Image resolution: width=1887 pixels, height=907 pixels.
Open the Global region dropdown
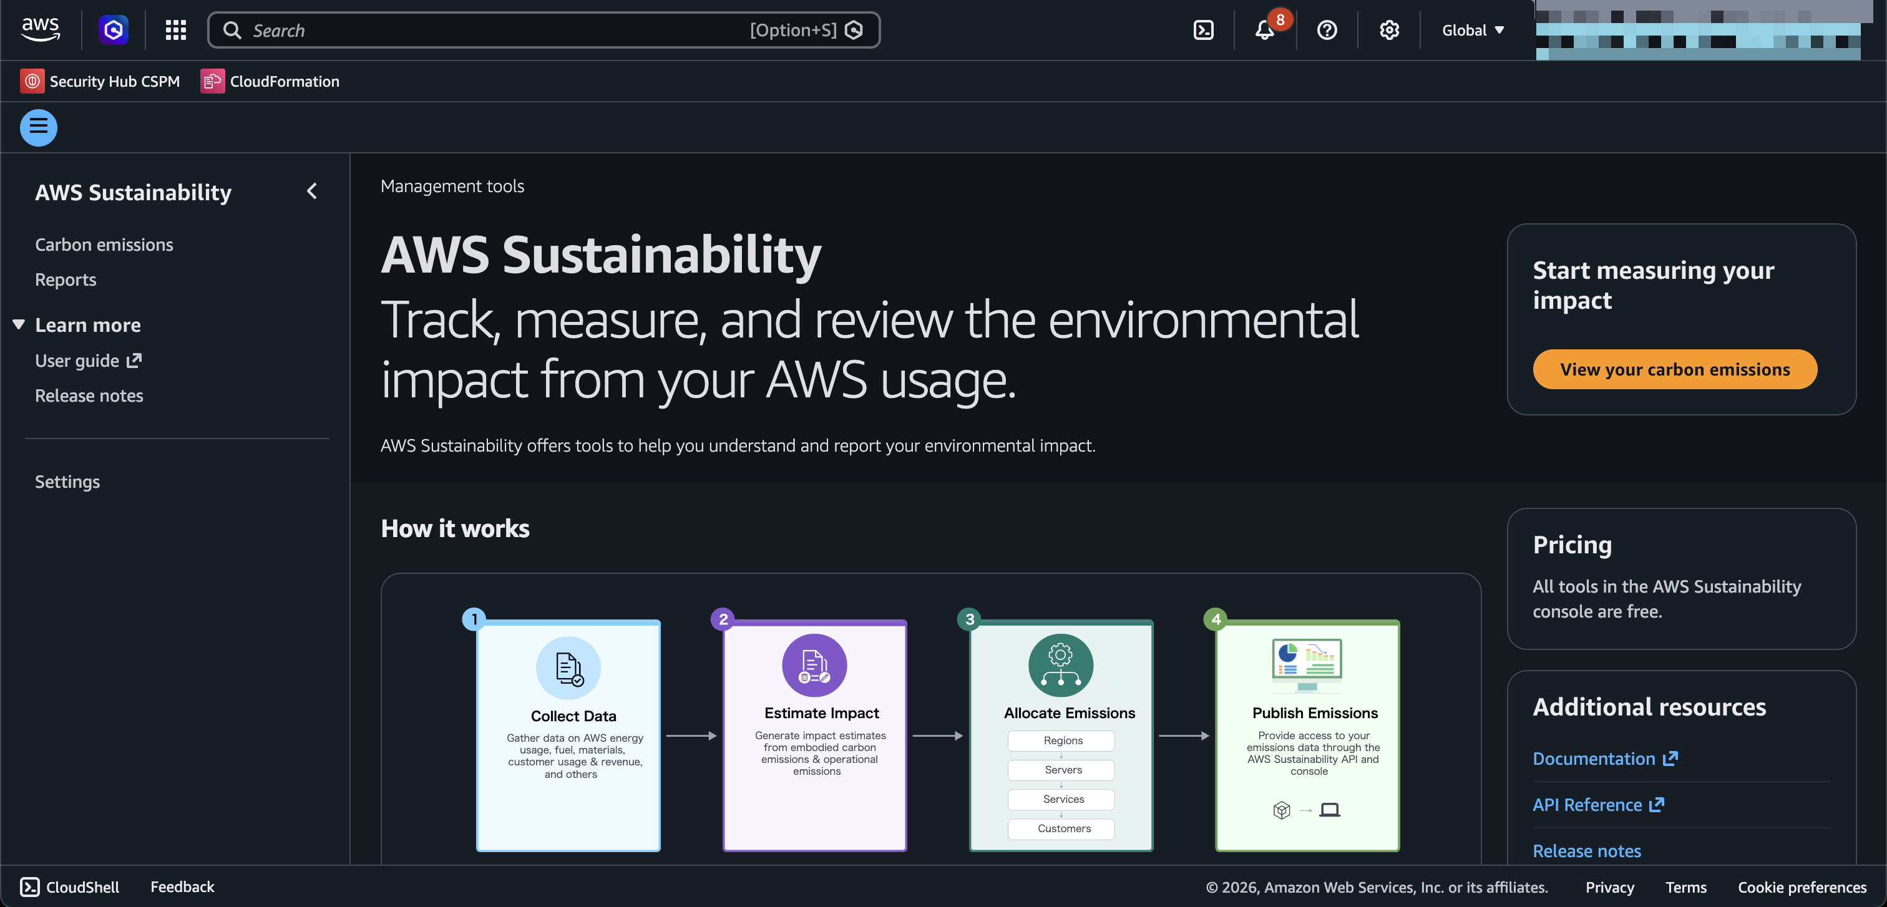pyautogui.click(x=1473, y=30)
